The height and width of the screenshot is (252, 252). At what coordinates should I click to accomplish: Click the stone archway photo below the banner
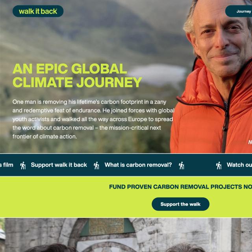[126, 235]
